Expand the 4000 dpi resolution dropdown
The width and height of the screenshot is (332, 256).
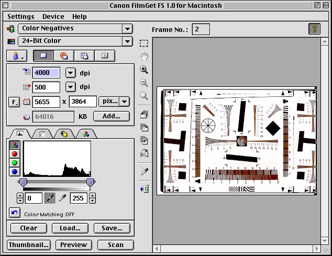[x=70, y=73]
